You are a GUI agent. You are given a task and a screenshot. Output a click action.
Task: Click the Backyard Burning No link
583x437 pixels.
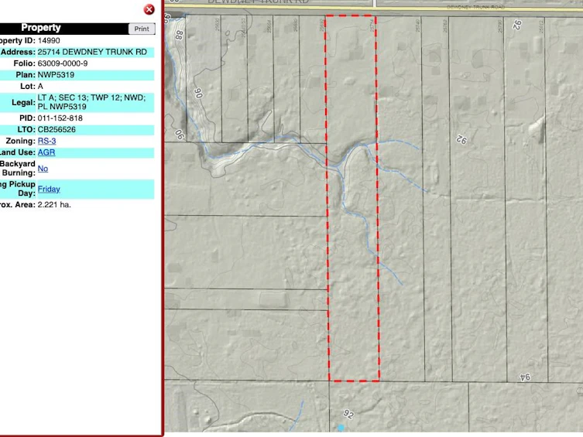(x=43, y=169)
